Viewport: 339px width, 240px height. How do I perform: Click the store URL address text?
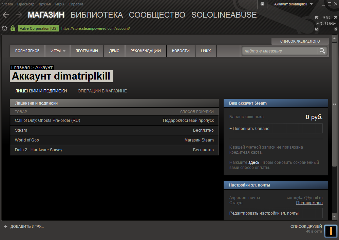(96, 28)
